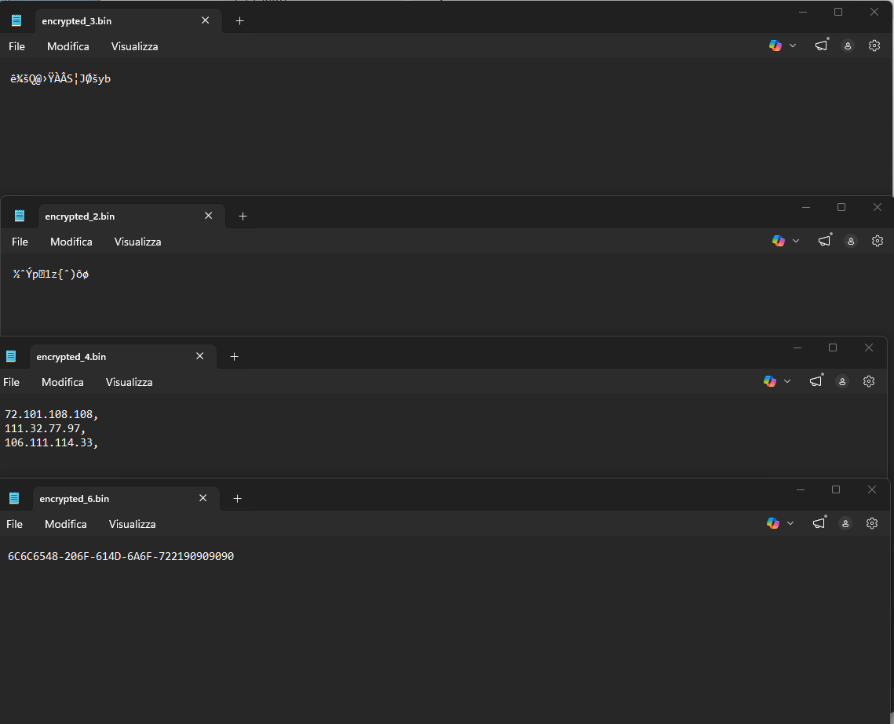Screen dimensions: 894x724
Task: Open Settings in the encrypted_3.bin window
Action: pyautogui.click(x=874, y=45)
